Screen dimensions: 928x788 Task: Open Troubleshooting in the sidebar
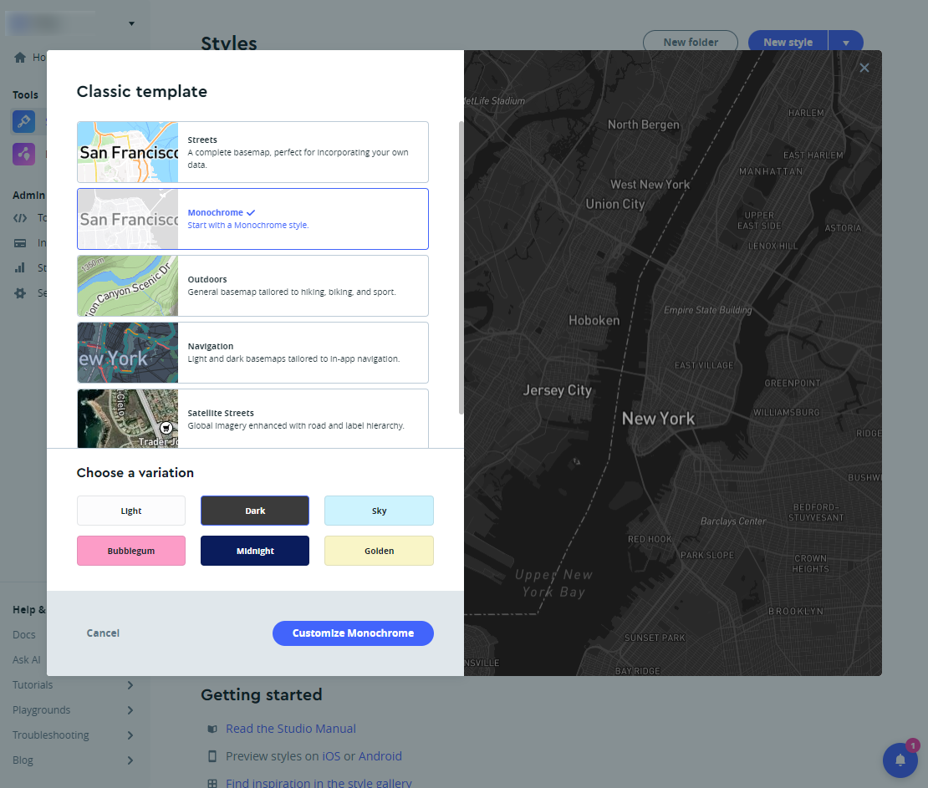tap(51, 735)
